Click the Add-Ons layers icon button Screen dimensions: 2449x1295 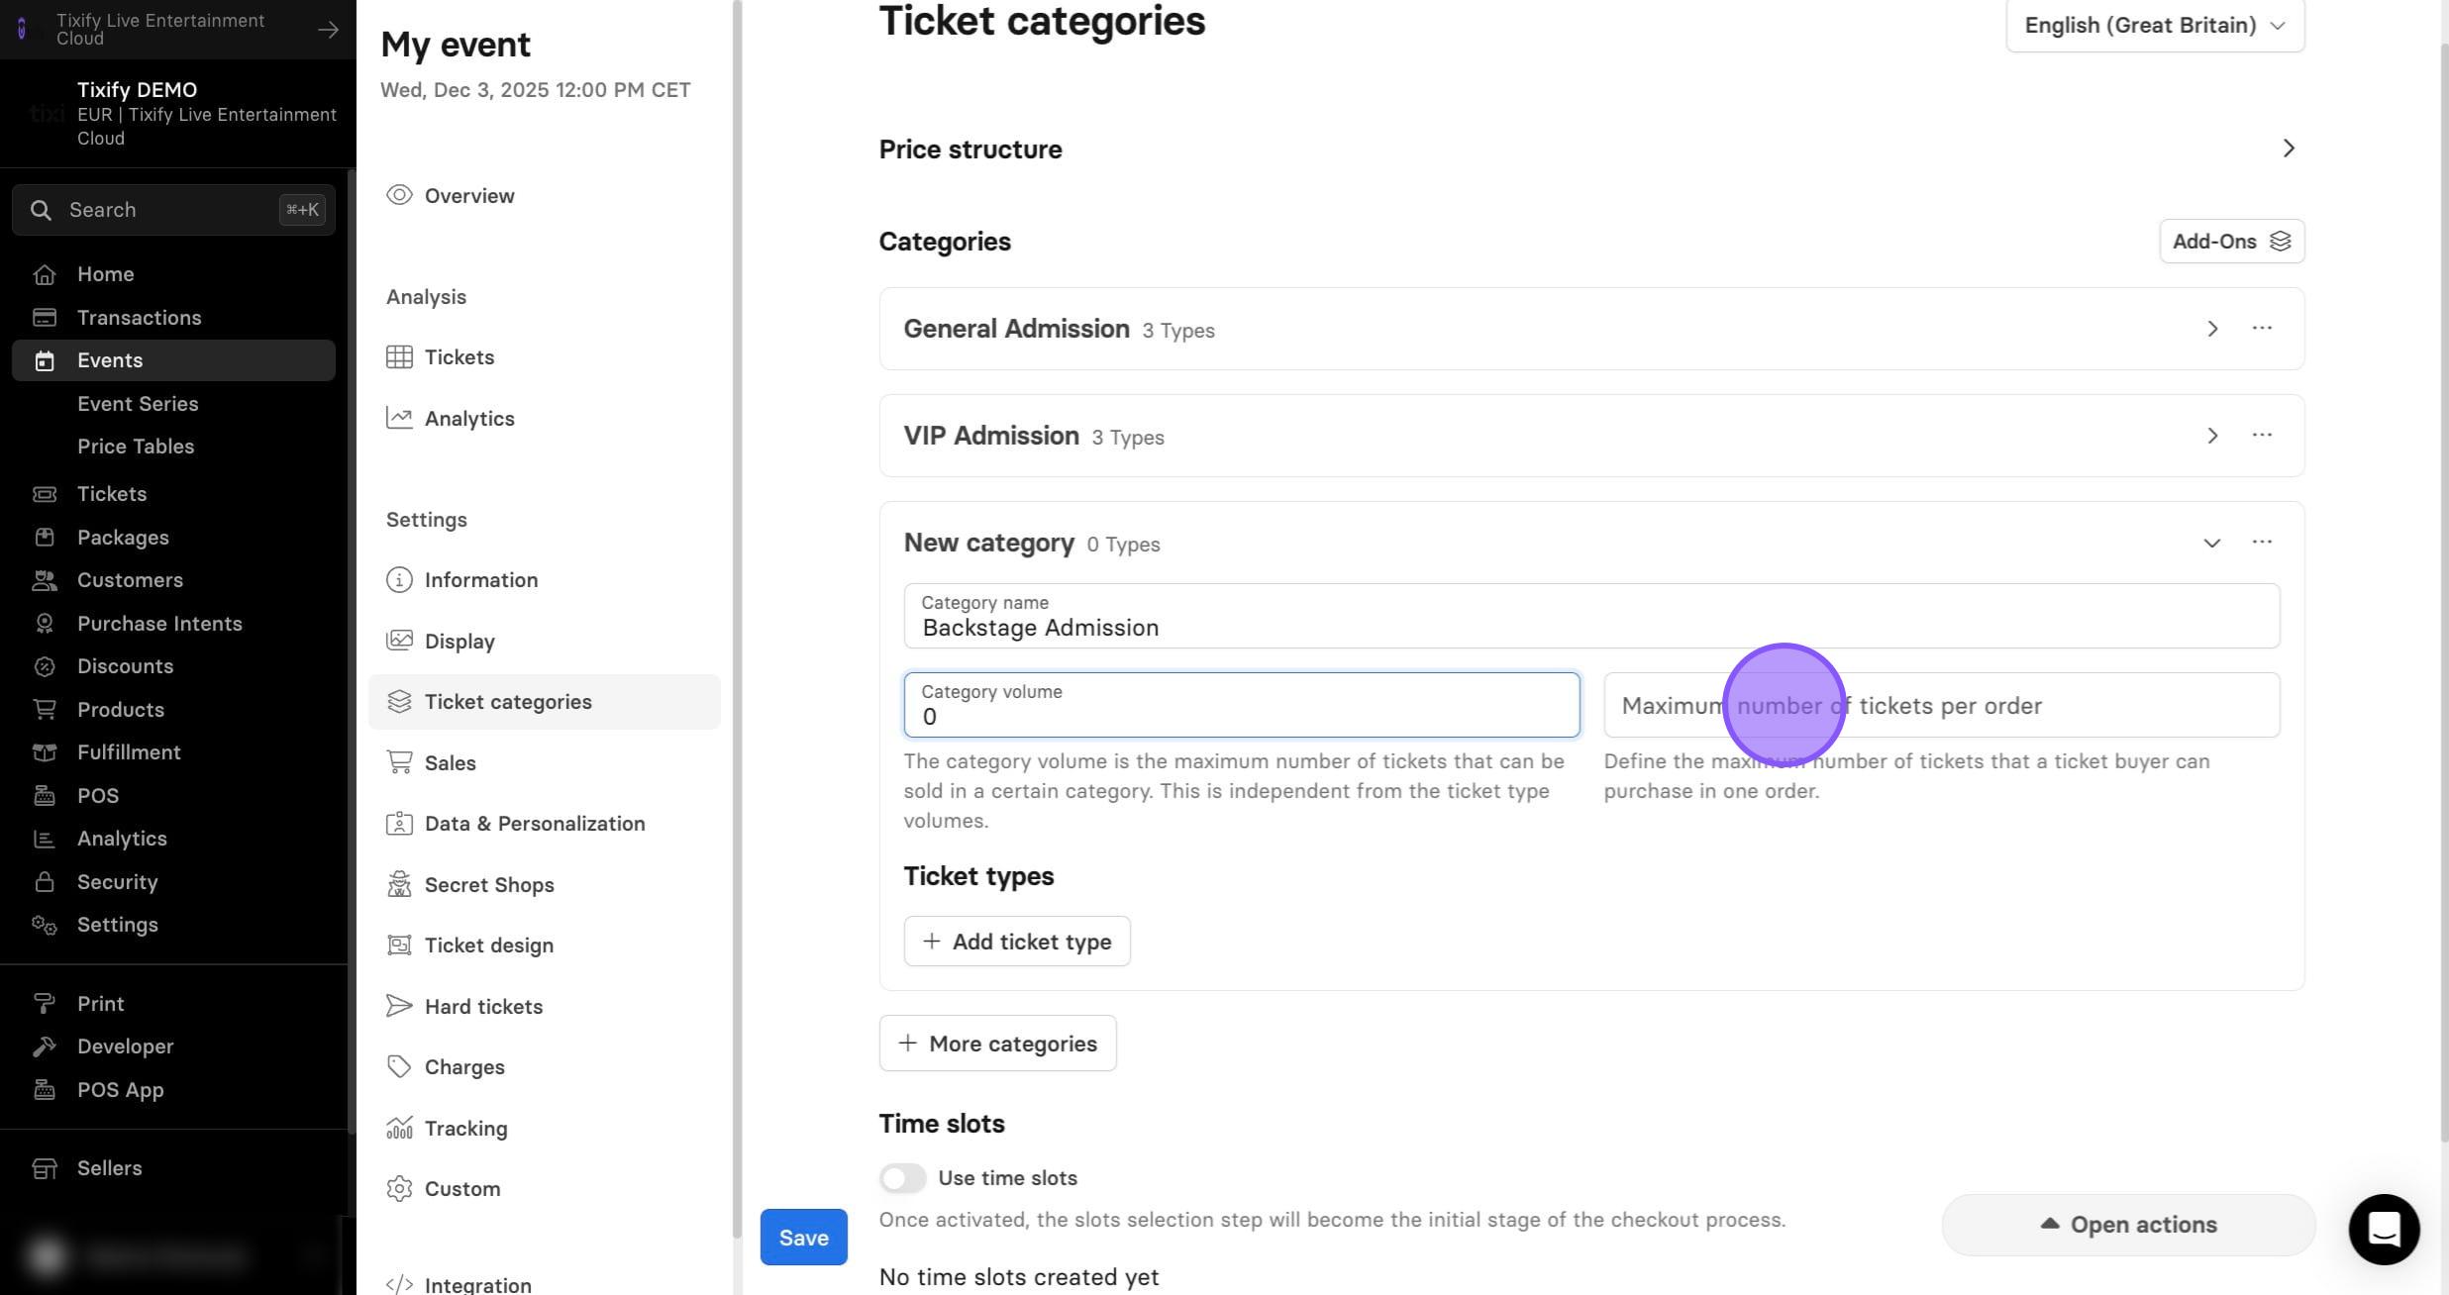pos(2231,242)
